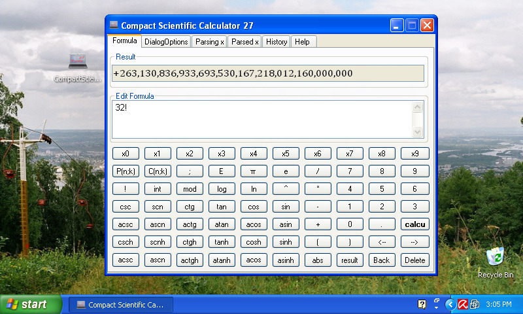View the History tab
This screenshot has width=523, height=314.
pos(277,42)
